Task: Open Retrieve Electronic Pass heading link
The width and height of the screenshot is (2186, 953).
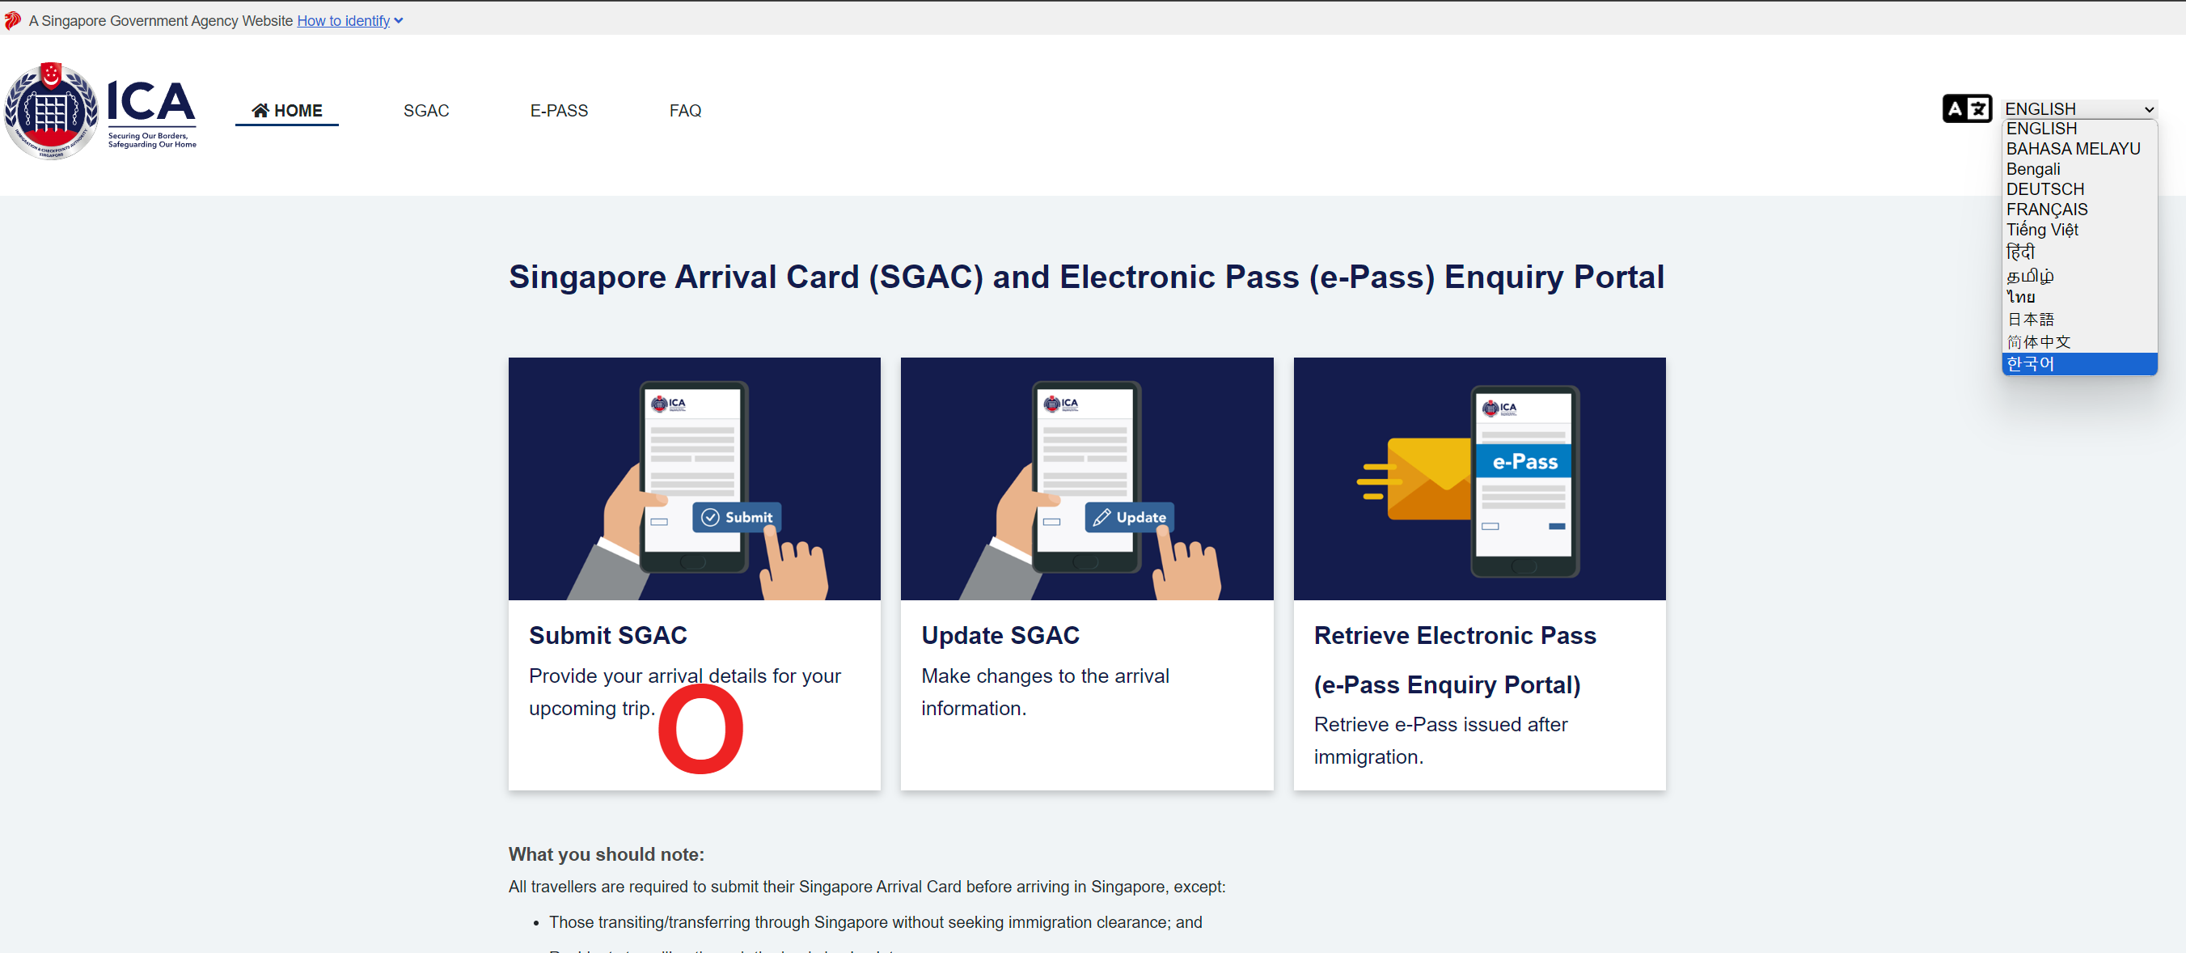Action: coord(1455,659)
